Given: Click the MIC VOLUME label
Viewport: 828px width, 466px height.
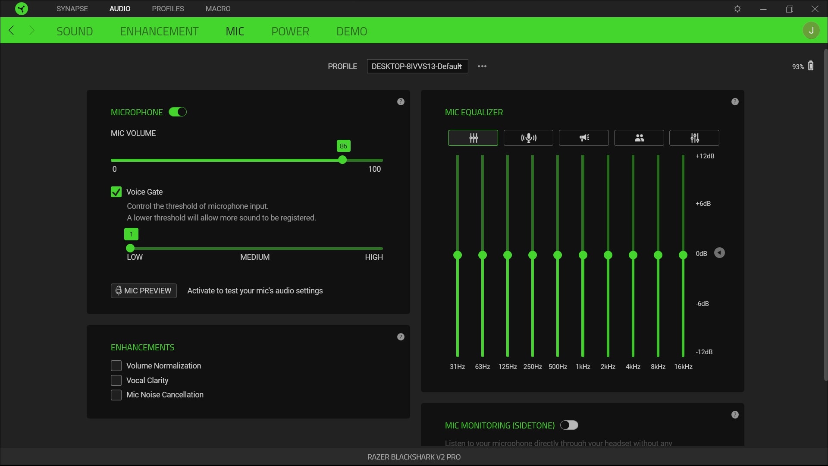Looking at the screenshot, I should pyautogui.click(x=133, y=133).
